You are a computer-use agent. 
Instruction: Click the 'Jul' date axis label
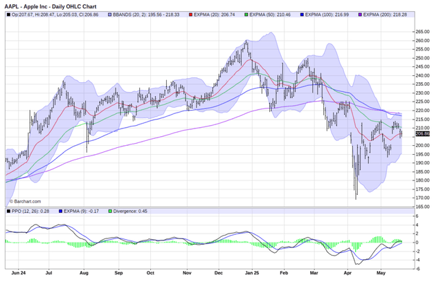click(x=49, y=273)
